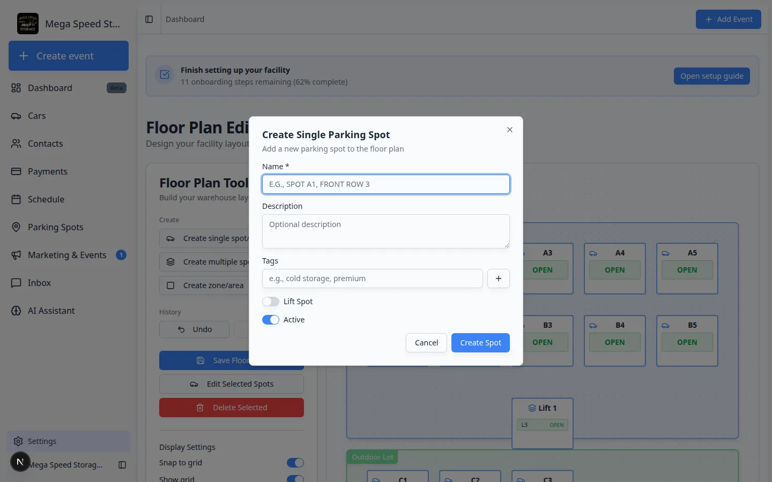Viewport: 772px width, 482px height.
Task: Cancel the parking spot dialog
Action: click(x=426, y=343)
